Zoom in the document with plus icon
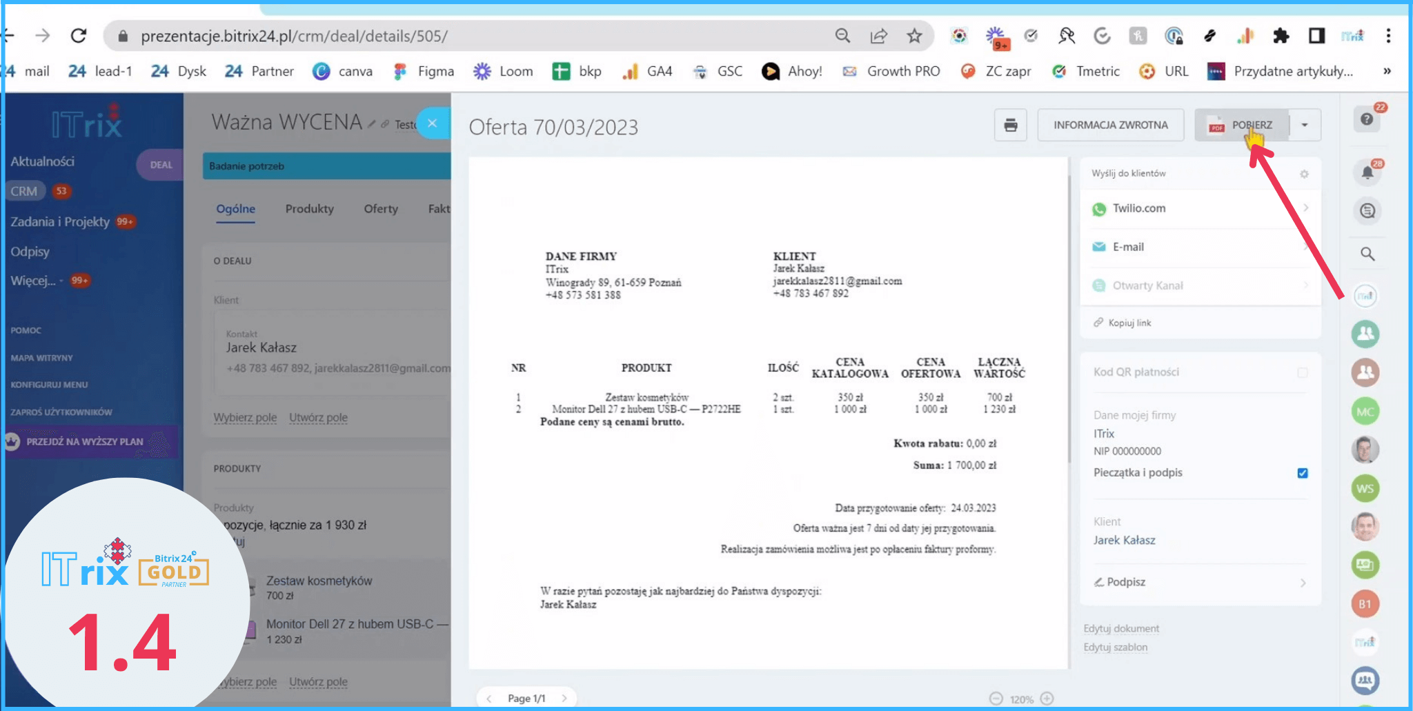 [x=1047, y=699]
